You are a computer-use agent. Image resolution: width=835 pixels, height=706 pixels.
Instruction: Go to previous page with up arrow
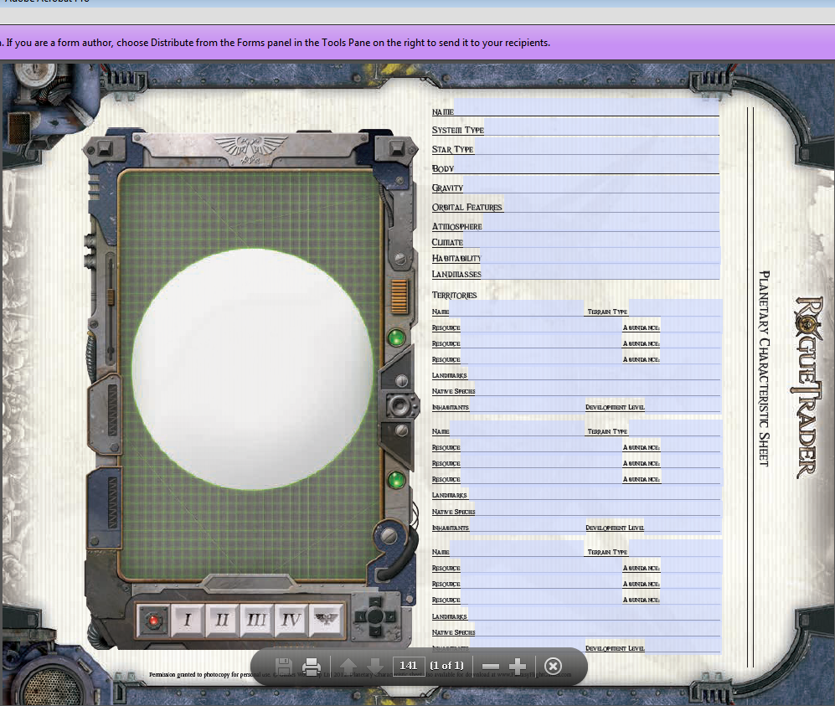coord(348,666)
